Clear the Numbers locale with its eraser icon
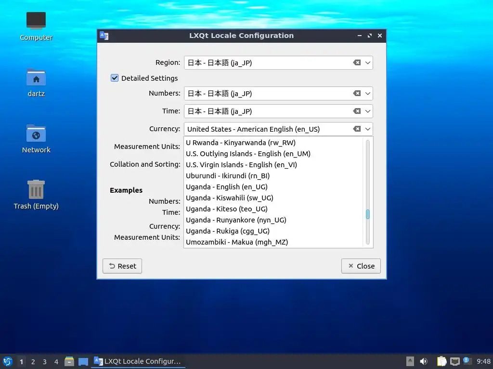Screen dimensions: 493x369 [357, 93]
